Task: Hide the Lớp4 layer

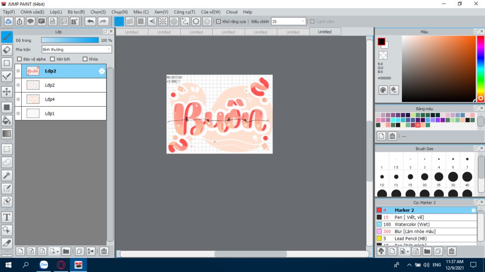Action: point(18,99)
